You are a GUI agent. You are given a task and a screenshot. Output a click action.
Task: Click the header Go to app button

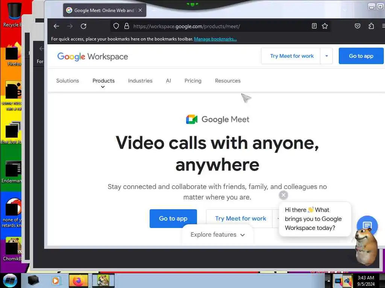361,56
